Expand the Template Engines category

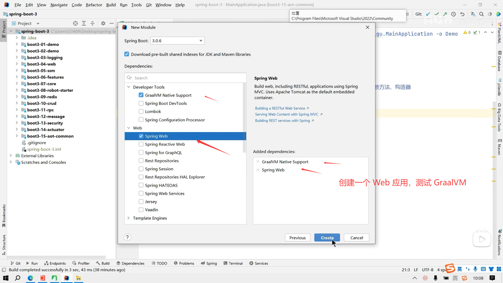click(128, 218)
